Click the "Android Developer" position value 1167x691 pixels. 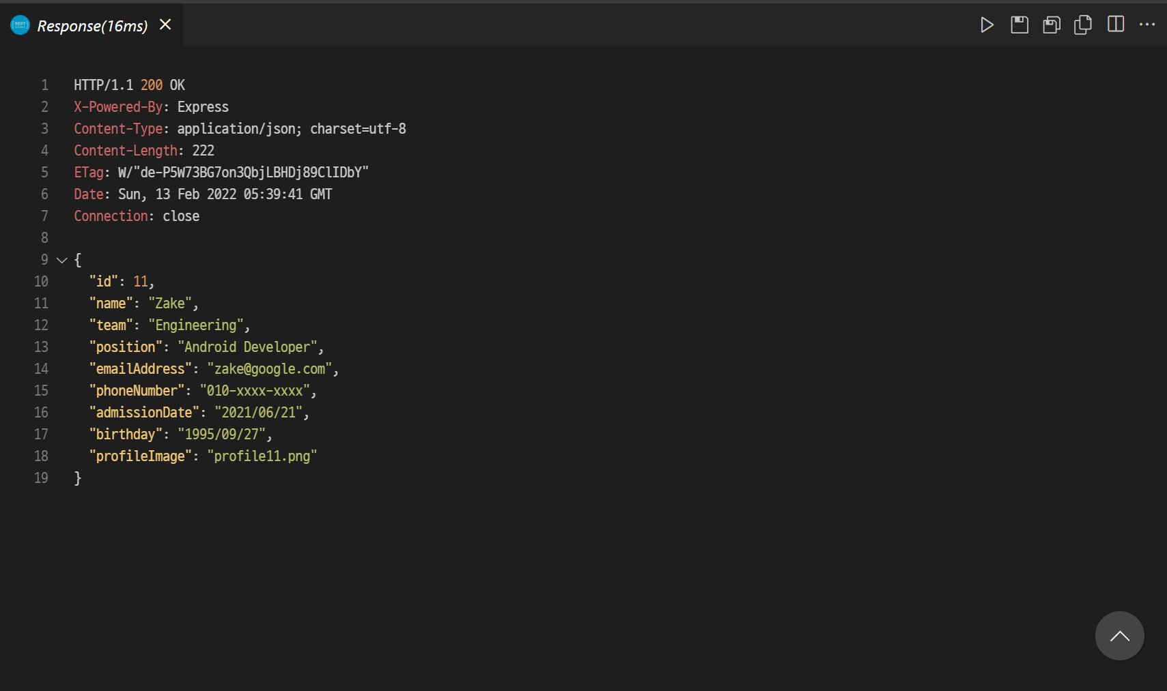coord(247,347)
